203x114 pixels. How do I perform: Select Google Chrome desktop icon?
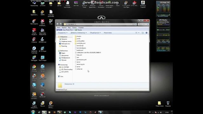34,68
